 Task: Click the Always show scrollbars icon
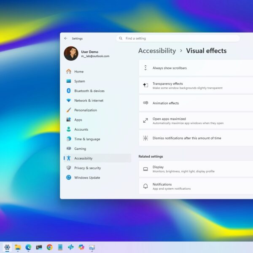145,68
